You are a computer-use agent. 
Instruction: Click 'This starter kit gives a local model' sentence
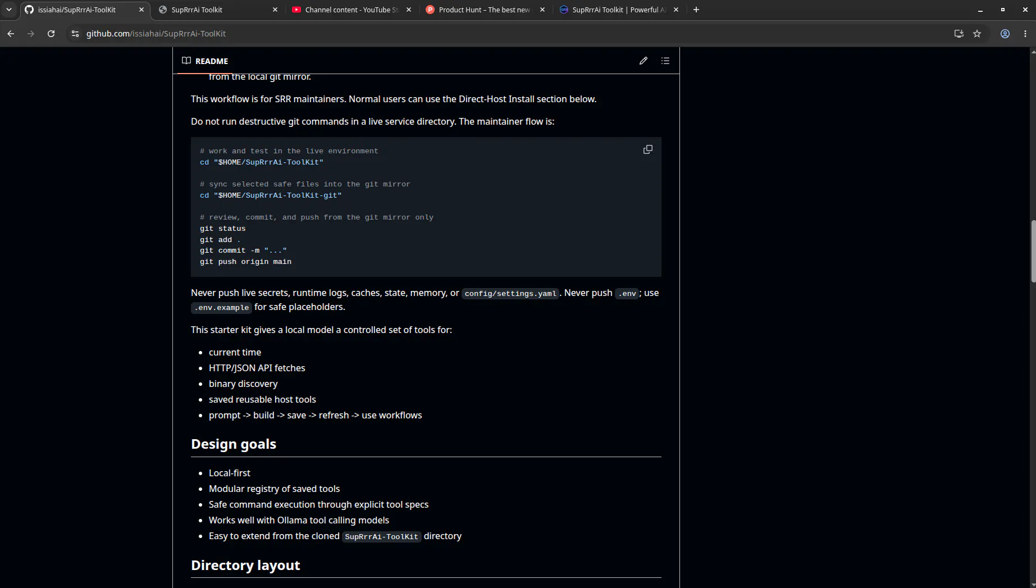pyautogui.click(x=321, y=330)
